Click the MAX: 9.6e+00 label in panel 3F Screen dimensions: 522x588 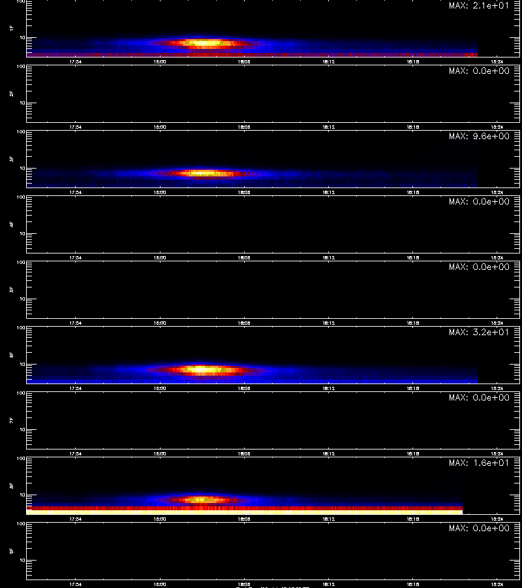(x=479, y=136)
